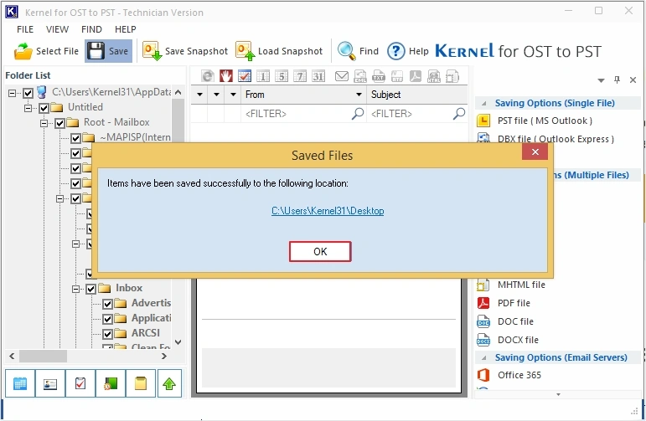
Task: Open the Find magnifier tool
Action: (358, 51)
